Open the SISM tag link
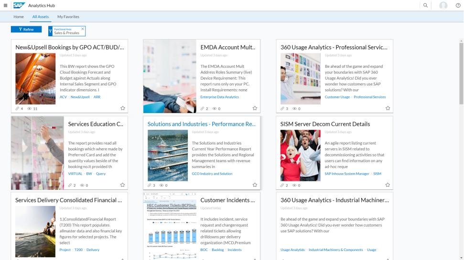This screenshot has height=260, width=464. (378, 174)
